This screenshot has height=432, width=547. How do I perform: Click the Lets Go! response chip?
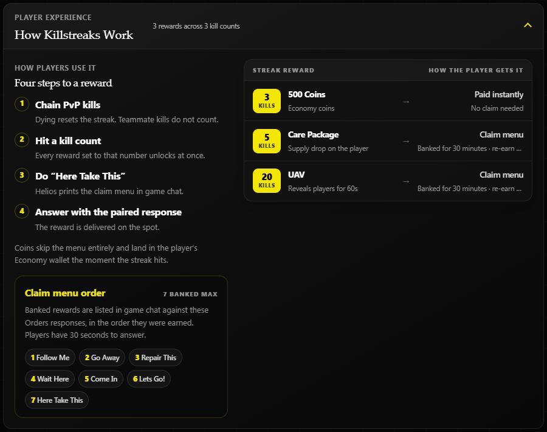149,379
